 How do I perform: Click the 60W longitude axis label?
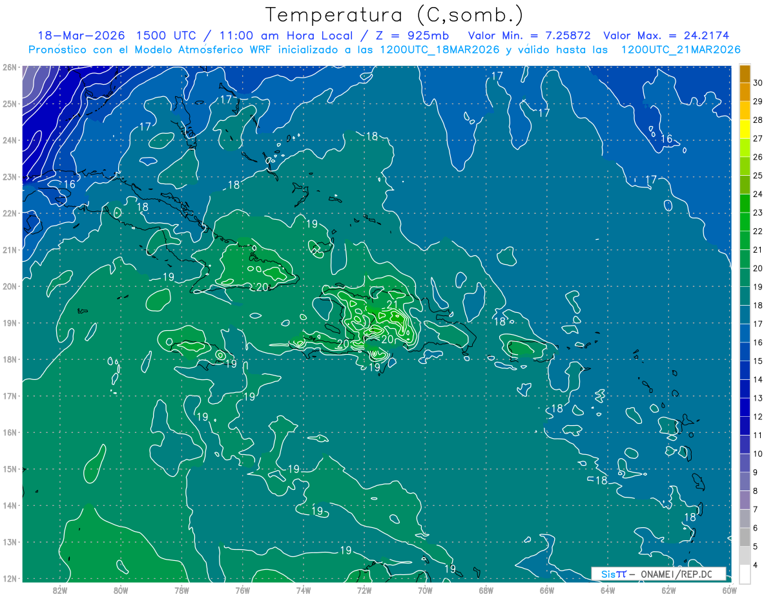[x=729, y=590]
